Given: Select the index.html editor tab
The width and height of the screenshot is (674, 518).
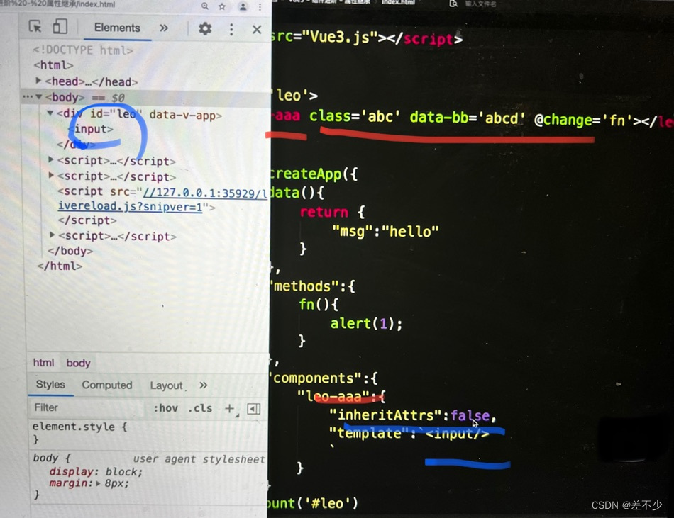Looking at the screenshot, I should pos(399,3).
